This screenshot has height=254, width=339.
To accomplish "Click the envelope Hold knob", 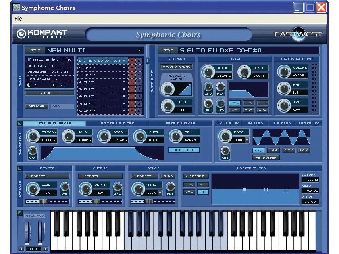I will click(x=68, y=136).
